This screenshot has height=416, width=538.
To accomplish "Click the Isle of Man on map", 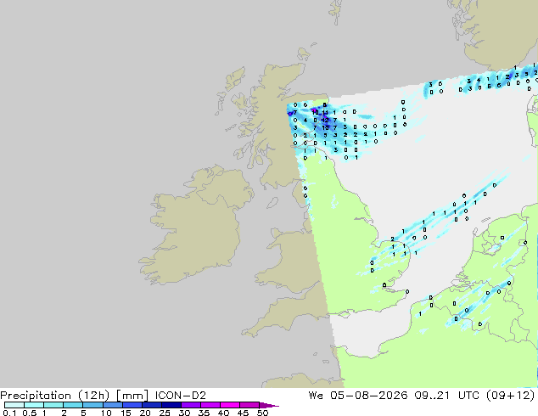I will pyautogui.click(x=272, y=203).
